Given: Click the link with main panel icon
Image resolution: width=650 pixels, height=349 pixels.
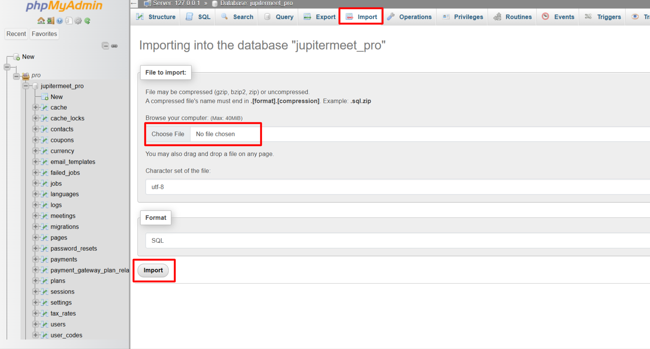Looking at the screenshot, I should 114,46.
